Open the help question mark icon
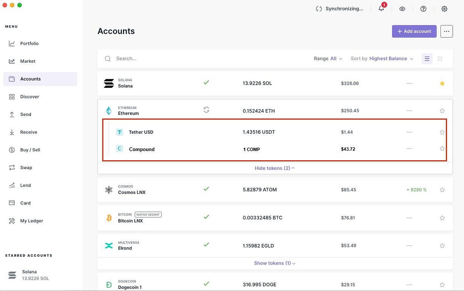 tap(423, 9)
